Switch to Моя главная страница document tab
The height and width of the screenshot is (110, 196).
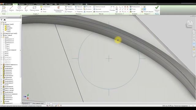tap(38, 103)
